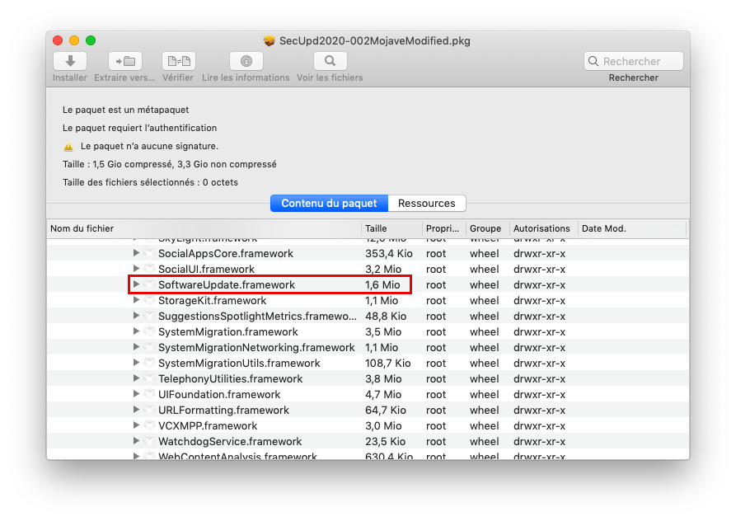Expand StorageKit.framework disclosure triangle
736x521 pixels.
point(136,300)
